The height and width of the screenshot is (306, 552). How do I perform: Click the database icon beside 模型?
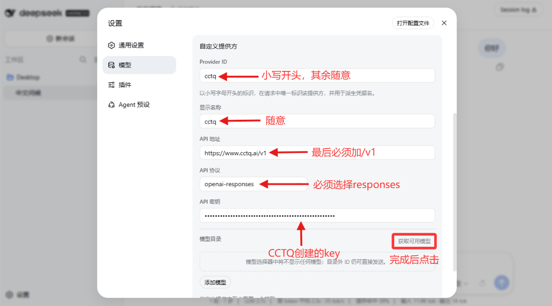(111, 65)
